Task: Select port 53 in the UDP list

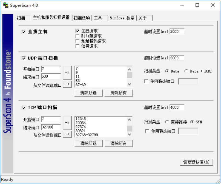Action: pyautogui.click(x=101, y=81)
